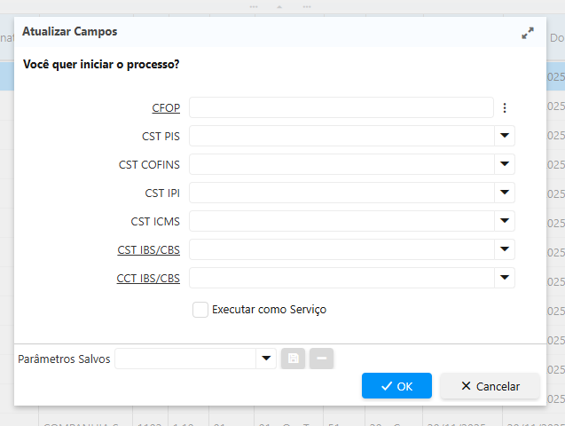Click the CFOP three-dot options icon
The image size is (565, 426).
pyautogui.click(x=504, y=108)
